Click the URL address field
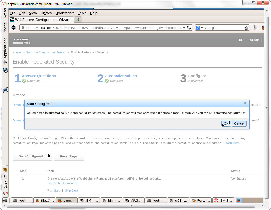The height and width of the screenshot is (210, 271). tap(101, 28)
